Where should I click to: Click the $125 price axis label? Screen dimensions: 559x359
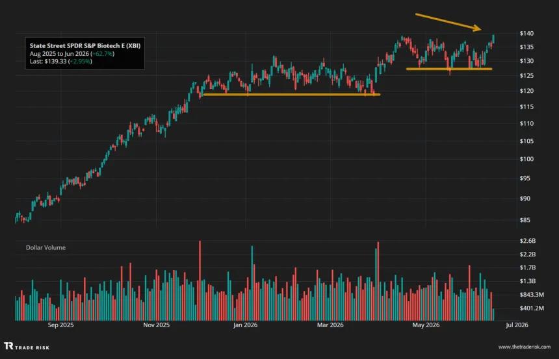pyautogui.click(x=526, y=75)
